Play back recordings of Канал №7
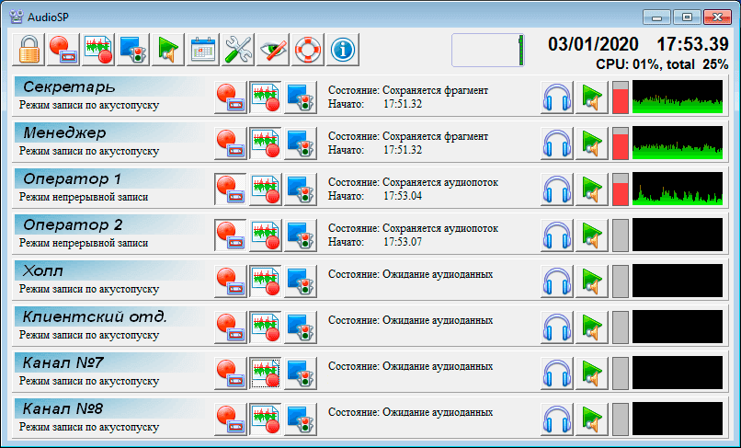Screen dimensions: 741x448 [x=592, y=373]
